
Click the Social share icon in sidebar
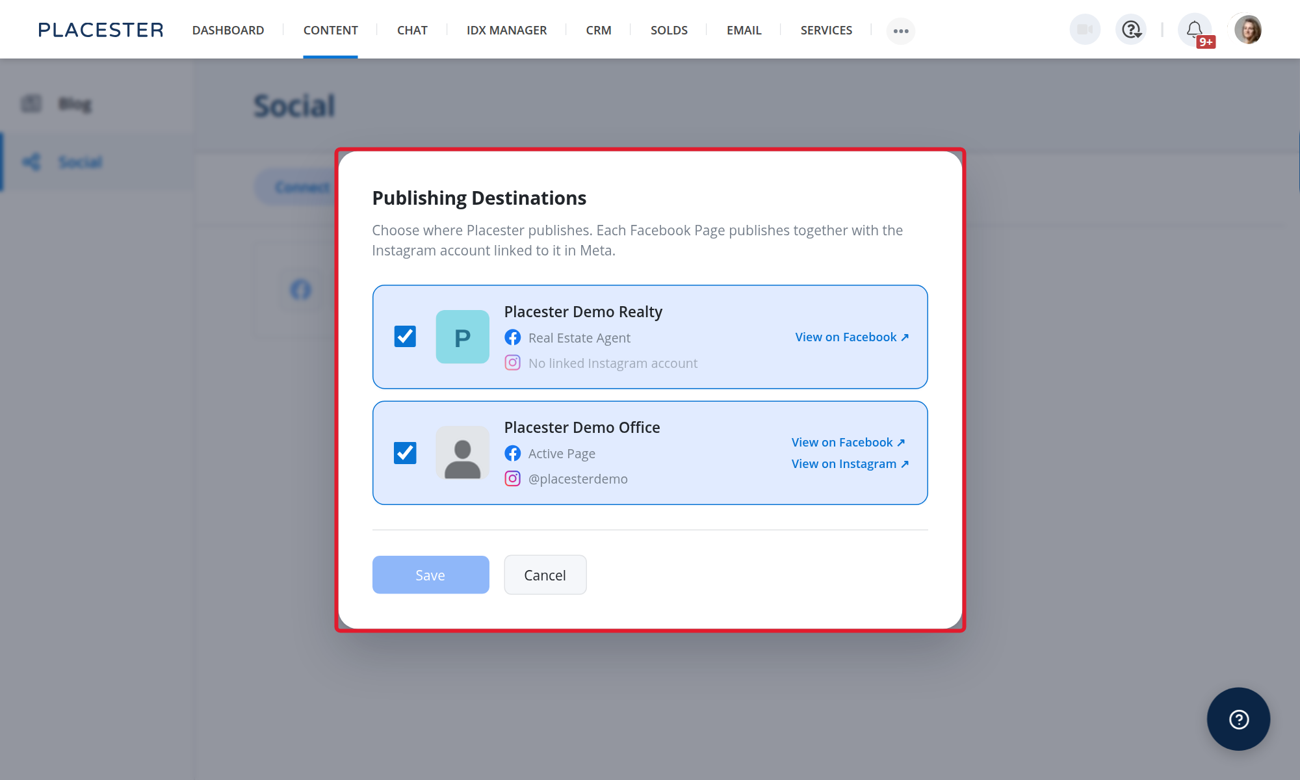tap(31, 162)
